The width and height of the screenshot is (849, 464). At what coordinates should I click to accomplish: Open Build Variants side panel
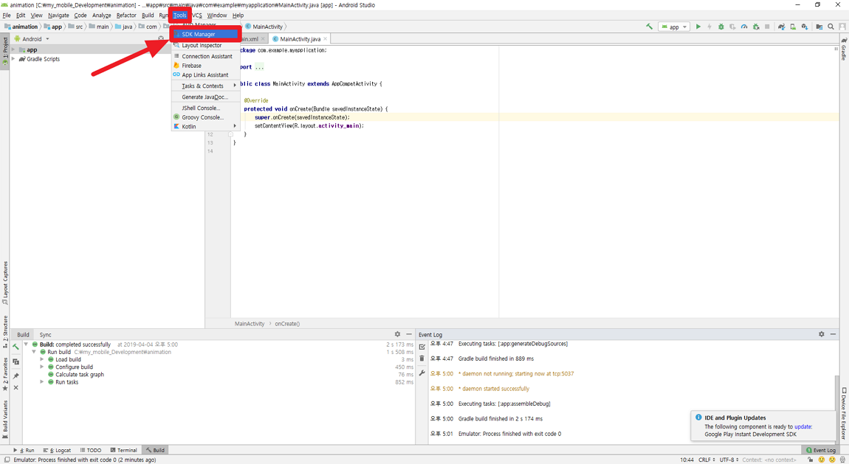click(5, 419)
